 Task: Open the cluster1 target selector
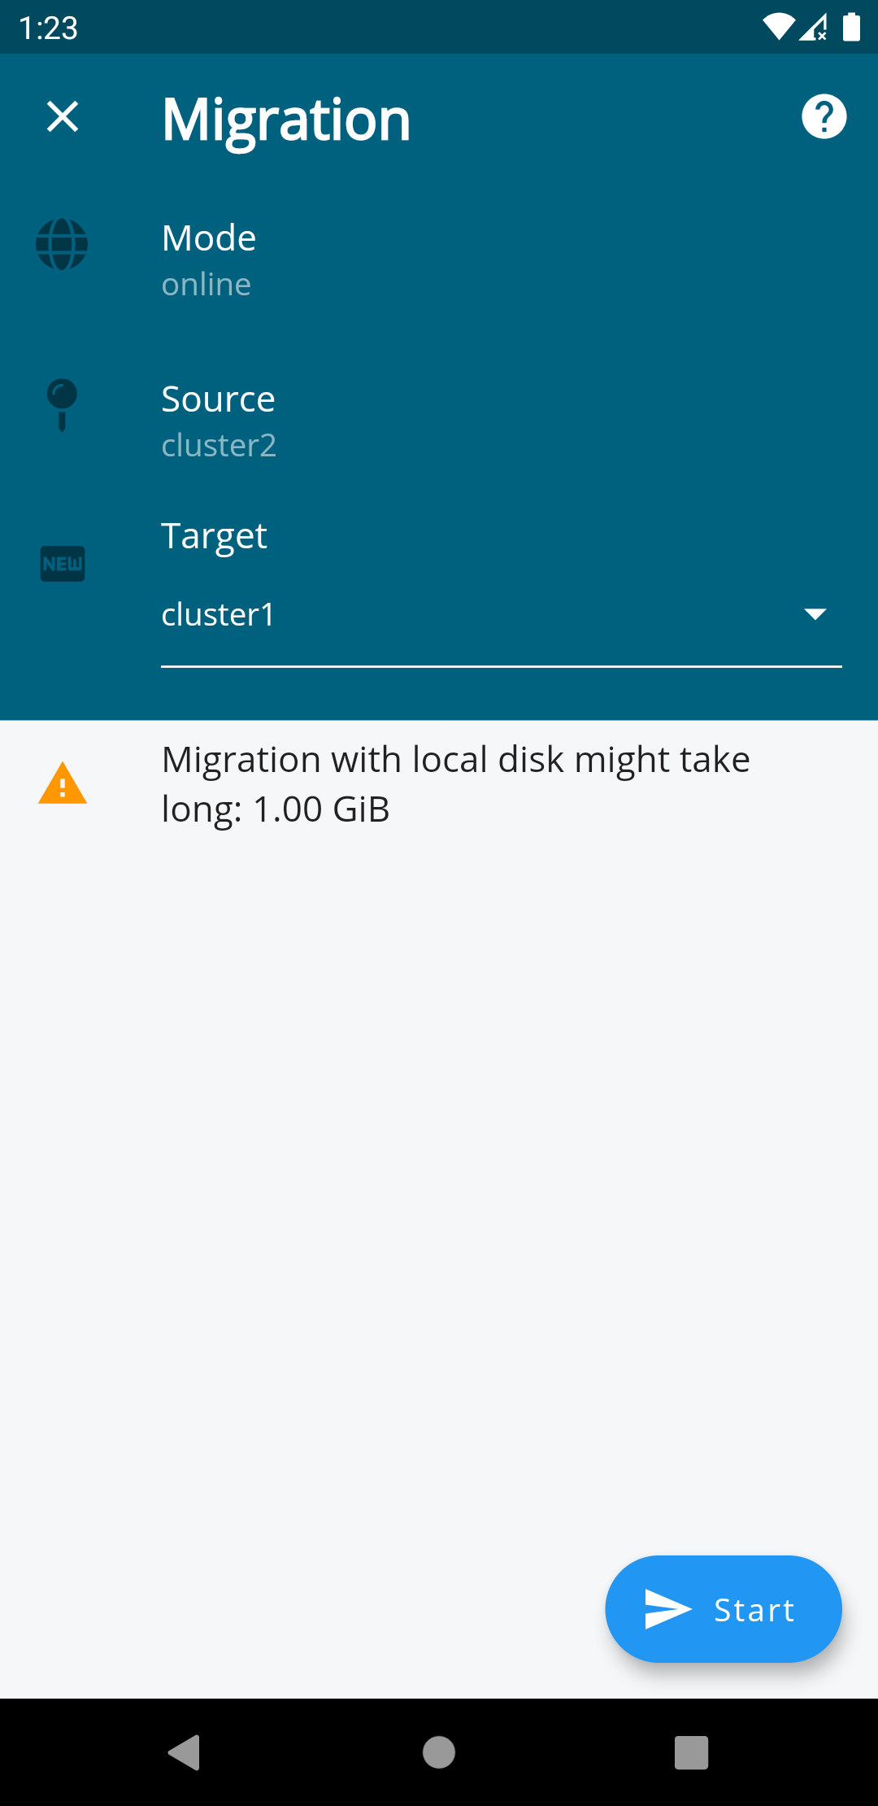click(502, 616)
